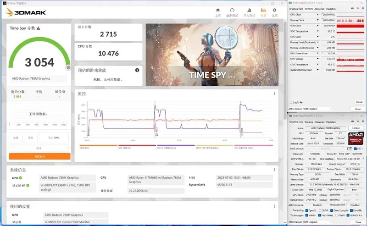Toggle Ray Tracing checkbox in GPU-Z
This screenshot has height=226, width=367.
[320, 215]
